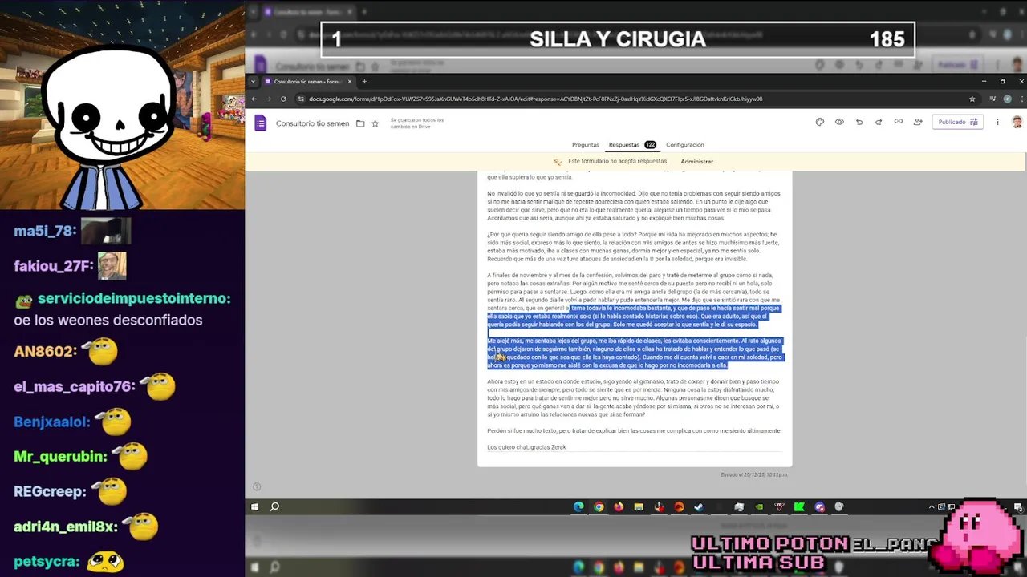Go back in the Chrome browser
The image size is (1027, 577).
pyautogui.click(x=254, y=99)
